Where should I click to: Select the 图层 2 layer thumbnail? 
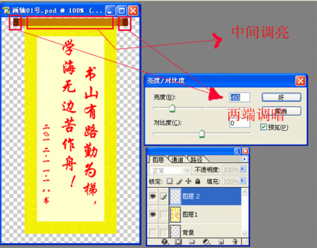(175, 197)
